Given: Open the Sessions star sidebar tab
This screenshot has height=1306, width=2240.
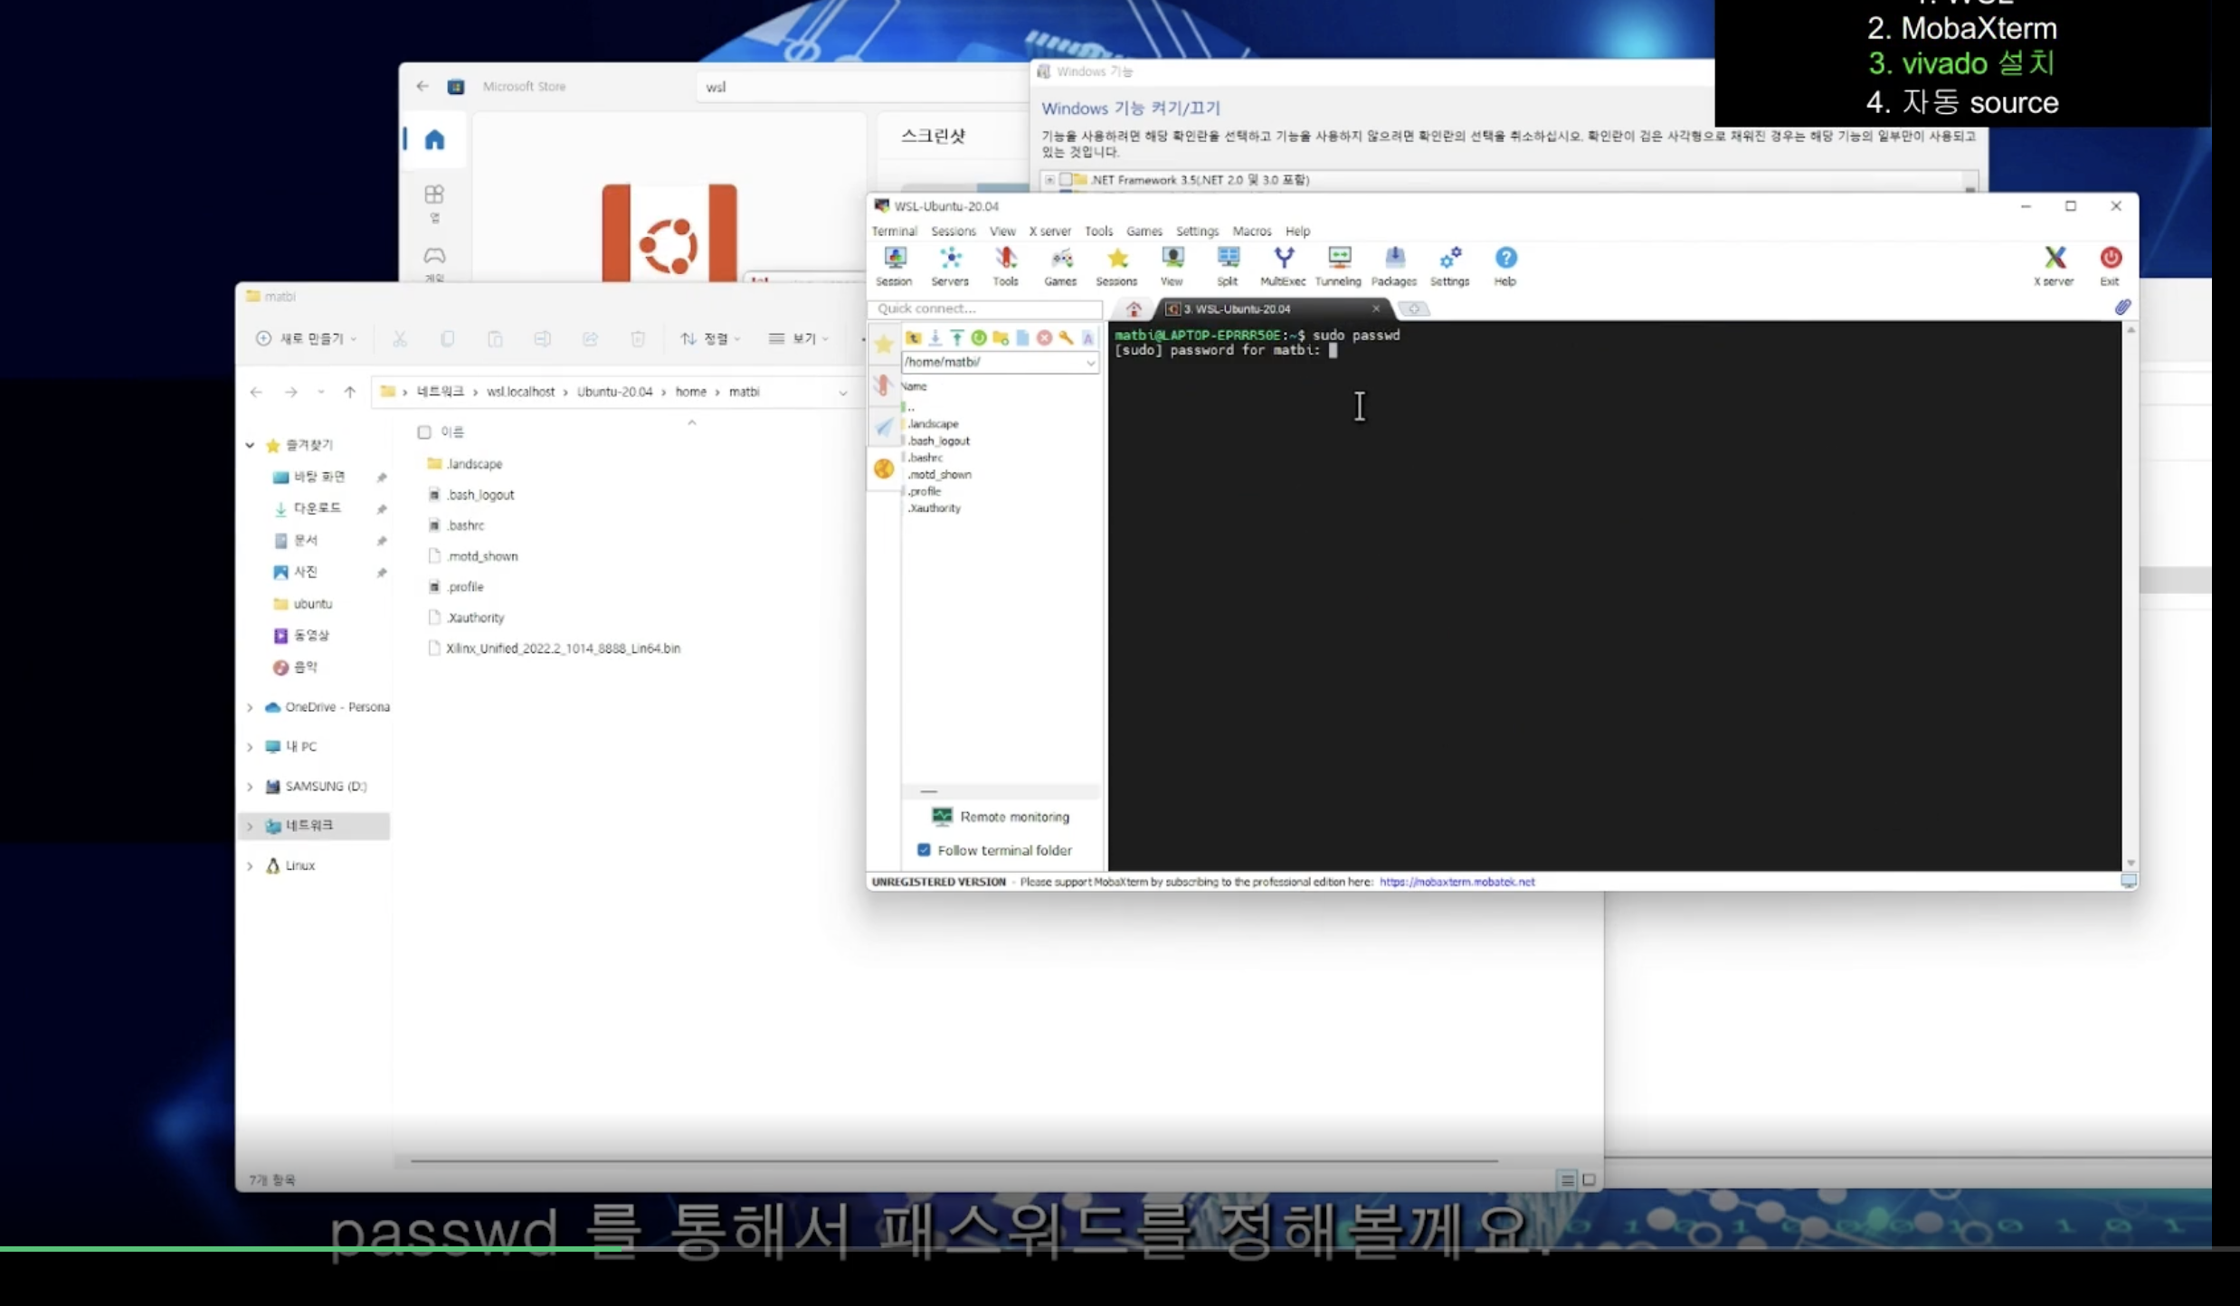Looking at the screenshot, I should [x=884, y=344].
